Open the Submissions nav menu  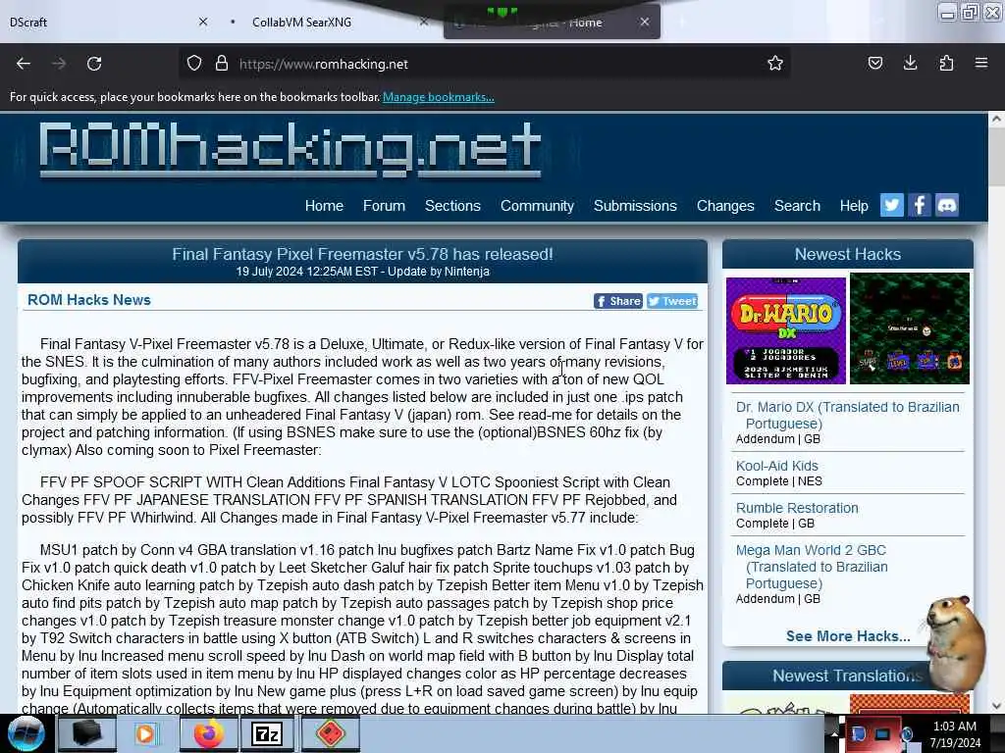point(635,206)
